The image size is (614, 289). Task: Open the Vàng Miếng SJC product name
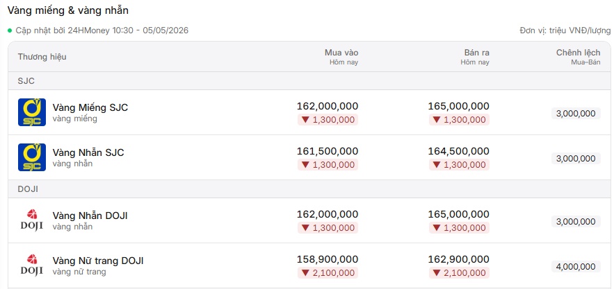coord(90,107)
